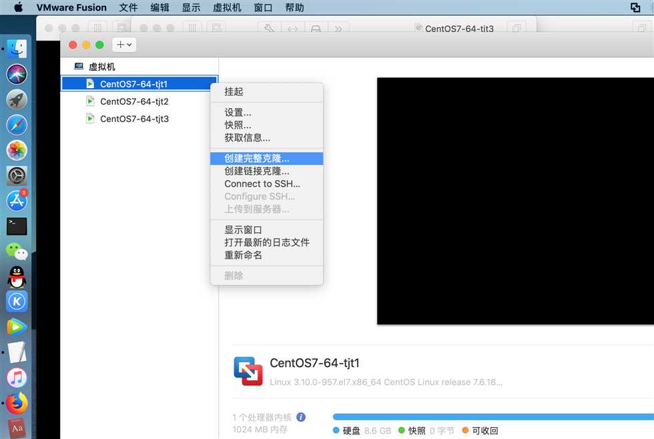Click the blue disk usage bar
This screenshot has height=439, width=654.
pyautogui.click(x=493, y=416)
